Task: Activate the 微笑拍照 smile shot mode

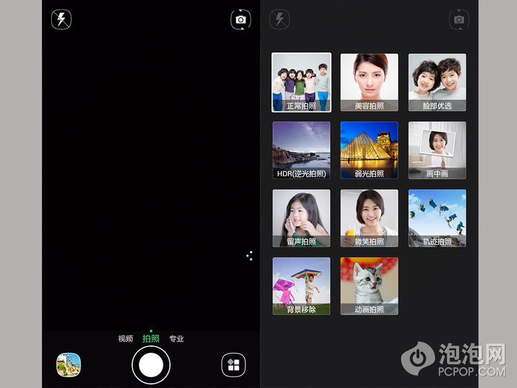Action: (x=369, y=218)
